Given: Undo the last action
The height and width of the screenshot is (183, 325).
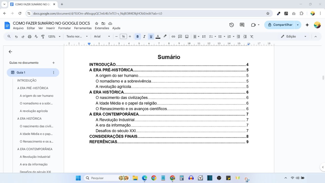Looking at the screenshot, I should tap(16, 37).
